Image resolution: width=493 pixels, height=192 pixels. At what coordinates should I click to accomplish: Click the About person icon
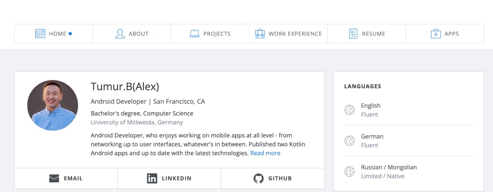click(120, 34)
